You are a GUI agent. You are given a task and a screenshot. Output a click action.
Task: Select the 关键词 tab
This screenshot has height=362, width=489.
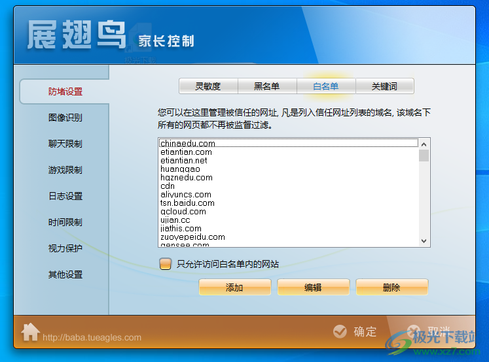(x=384, y=86)
